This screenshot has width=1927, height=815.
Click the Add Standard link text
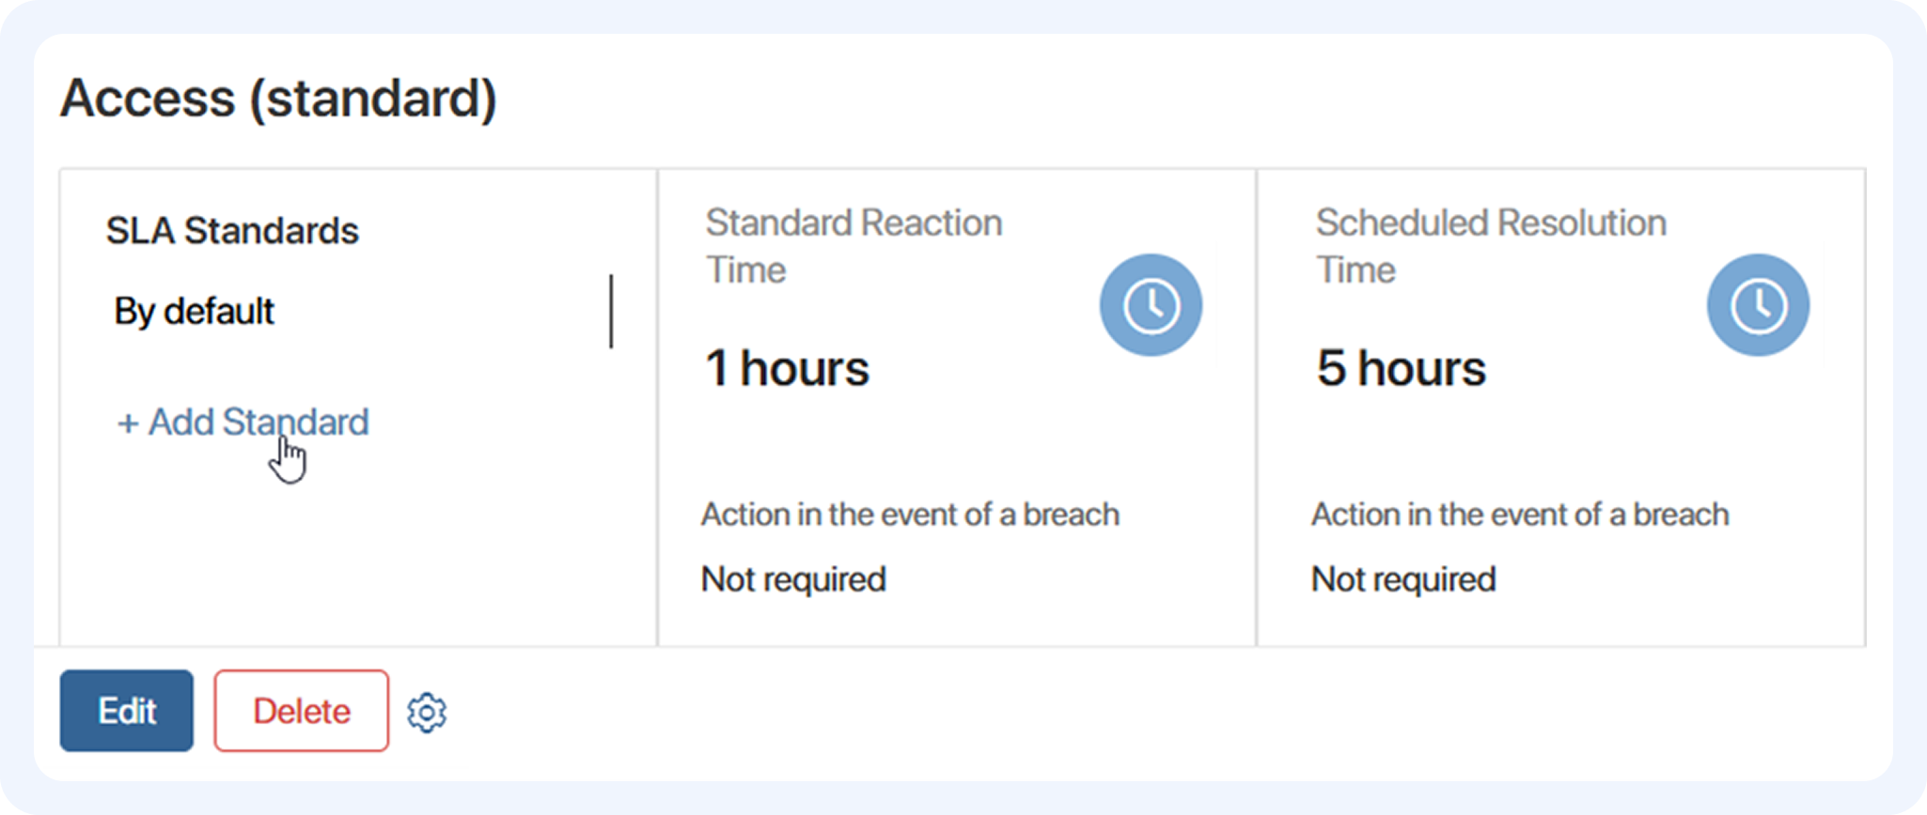coord(258,423)
